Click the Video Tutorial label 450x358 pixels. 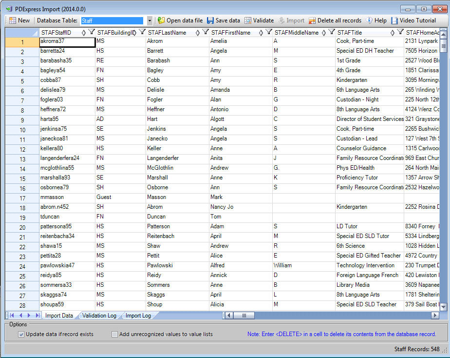[417, 20]
